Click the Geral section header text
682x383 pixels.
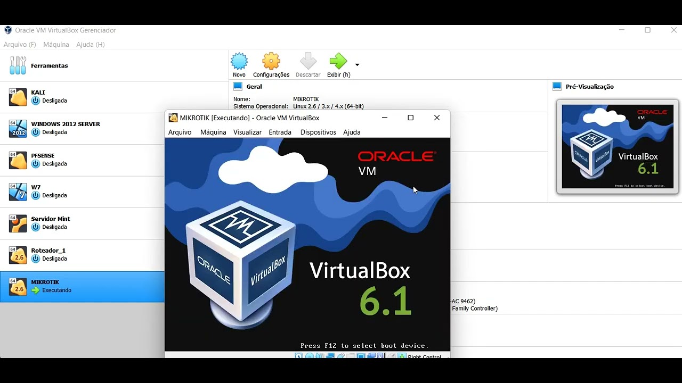[254, 87]
